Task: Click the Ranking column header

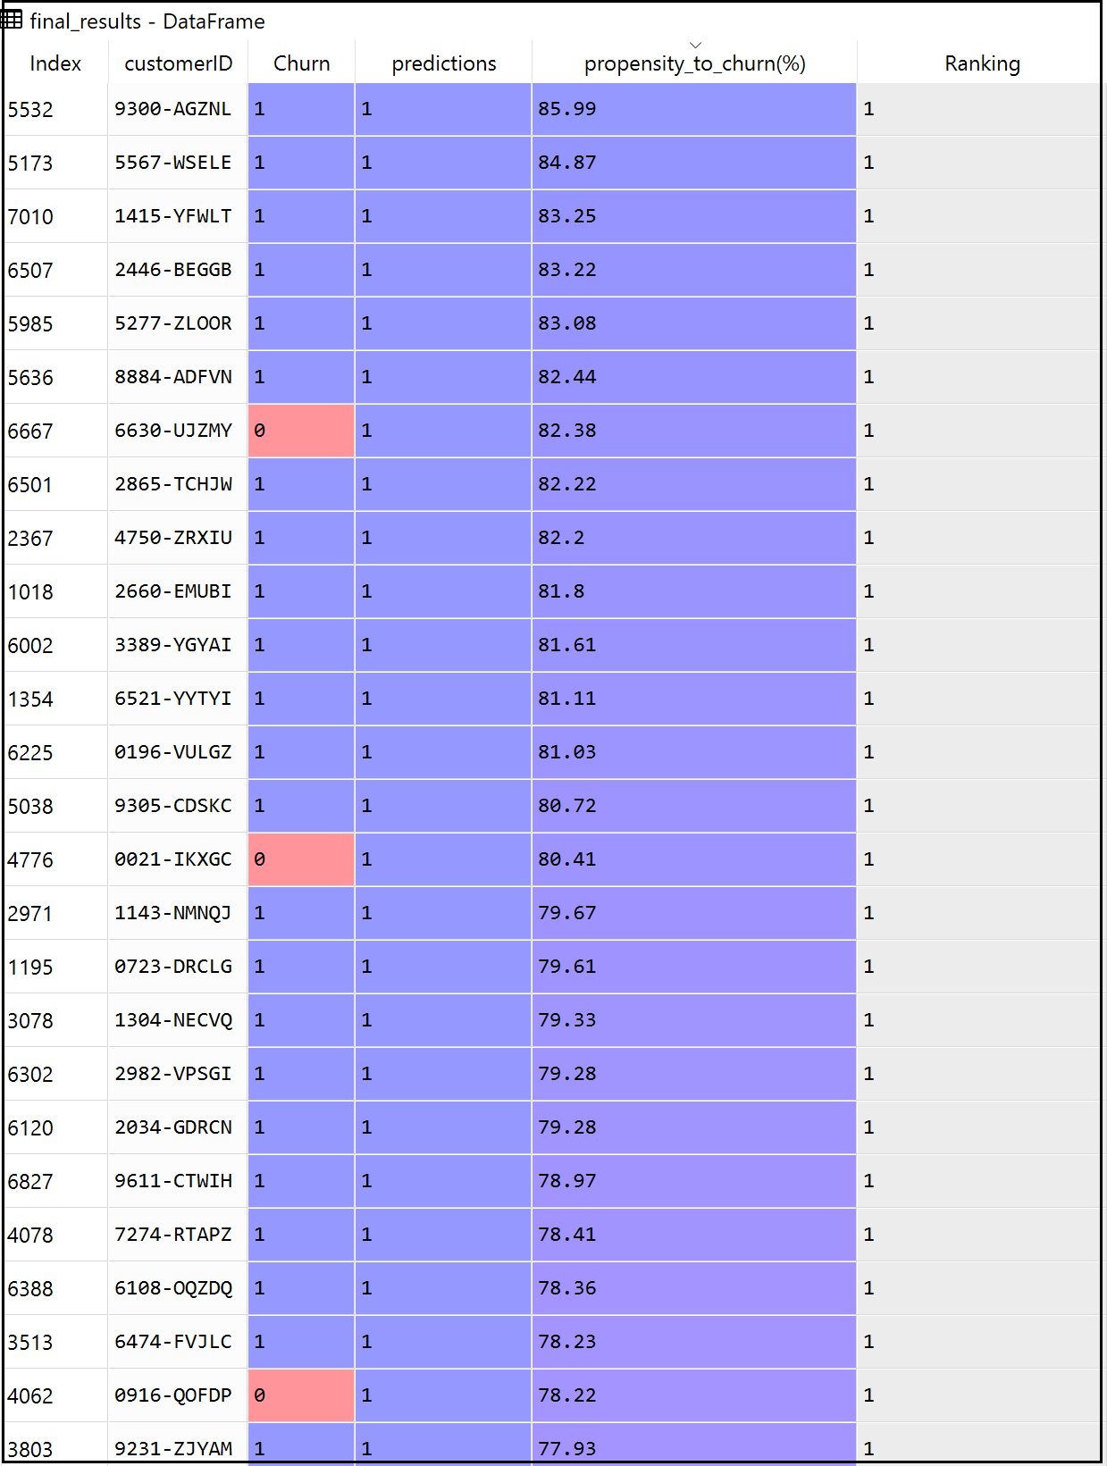Action: tap(981, 63)
